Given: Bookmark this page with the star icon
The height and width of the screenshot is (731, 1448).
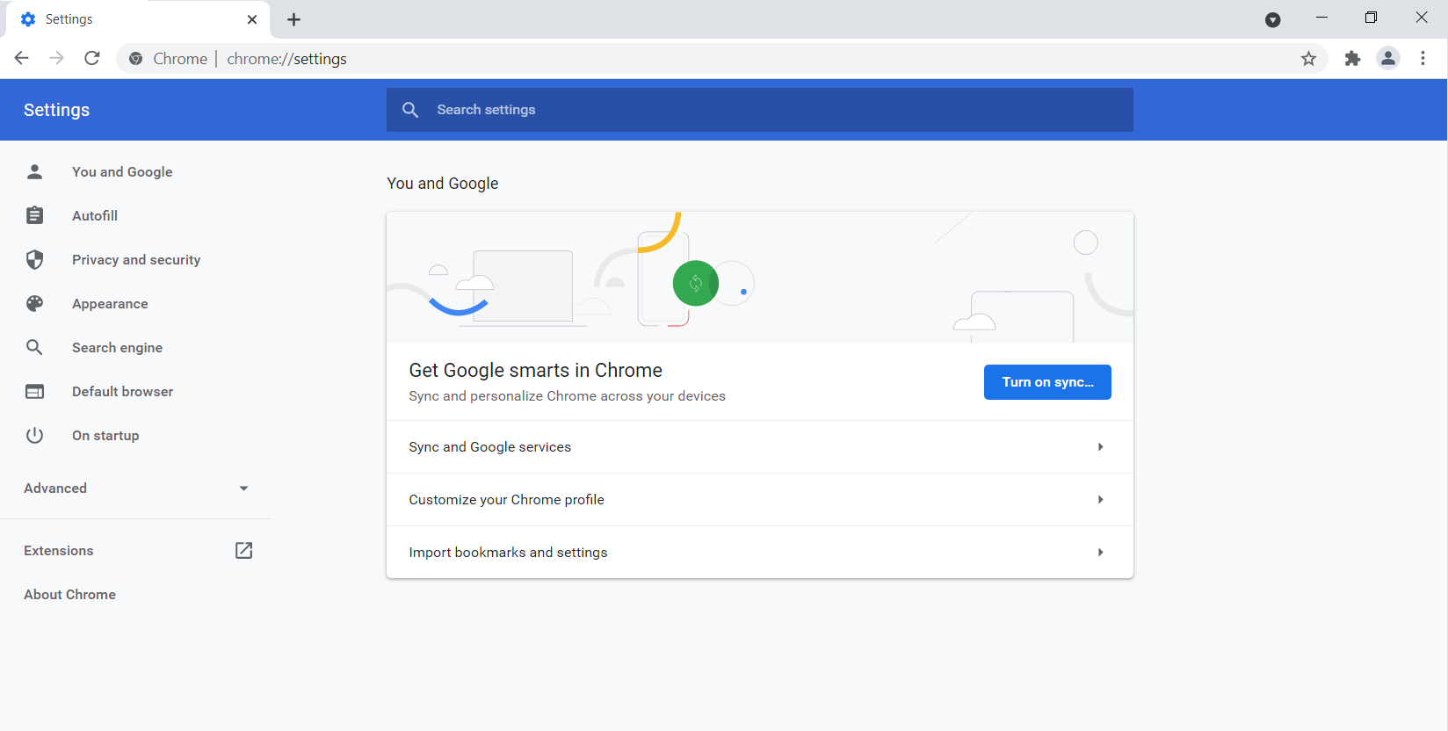Looking at the screenshot, I should click(x=1308, y=59).
